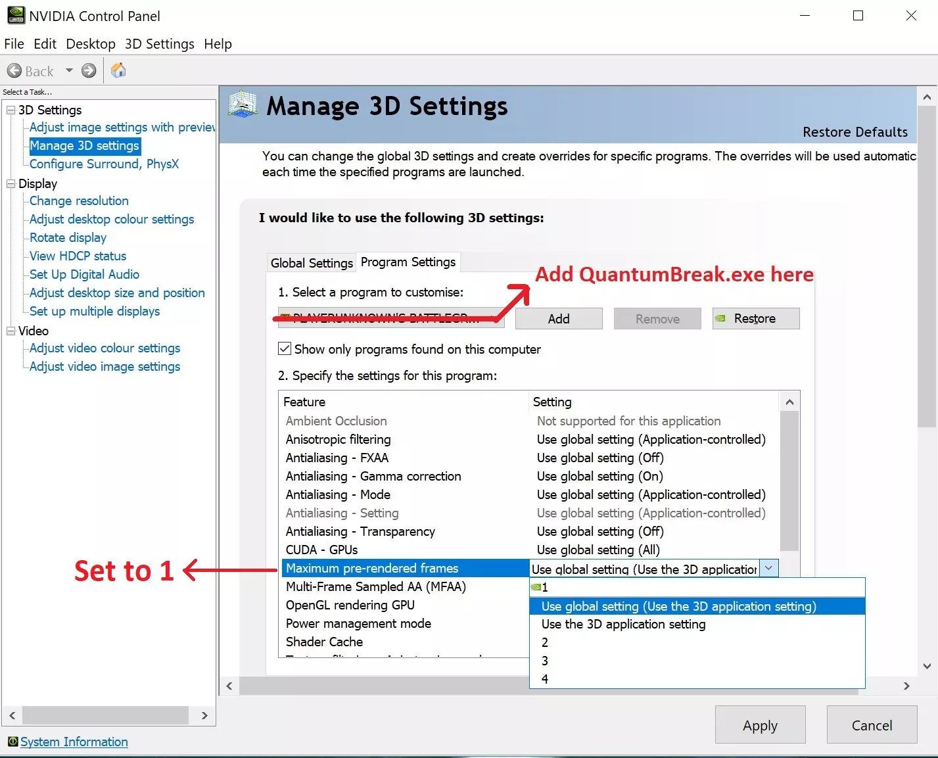Choose option 1 in the pre-rendered frames list

697,588
